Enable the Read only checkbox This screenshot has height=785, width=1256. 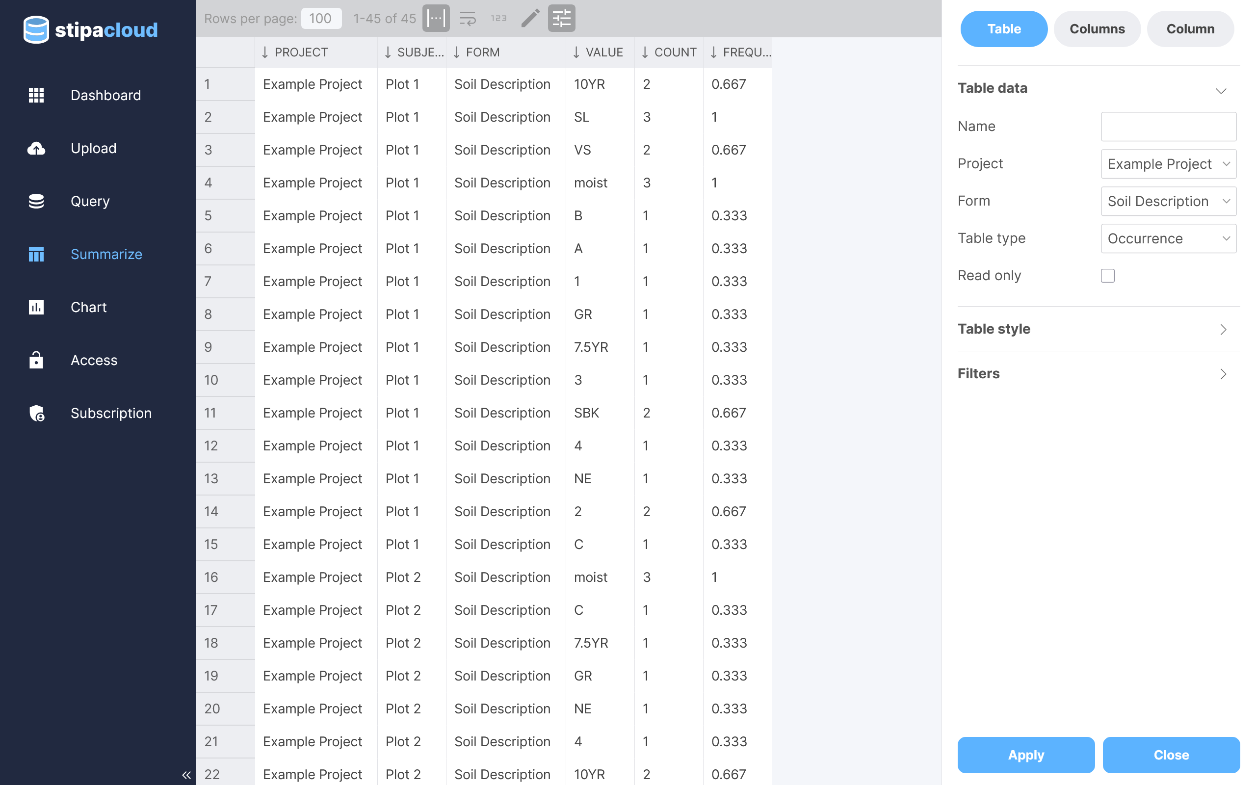coord(1107,276)
